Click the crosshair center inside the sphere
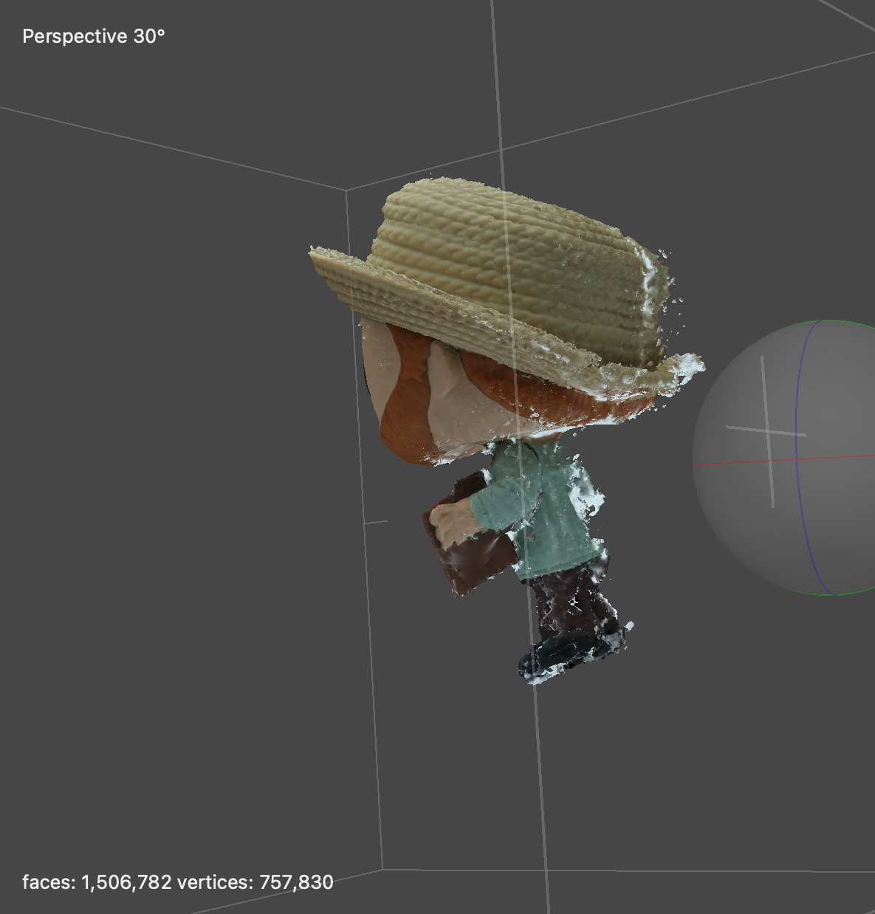 coord(768,432)
